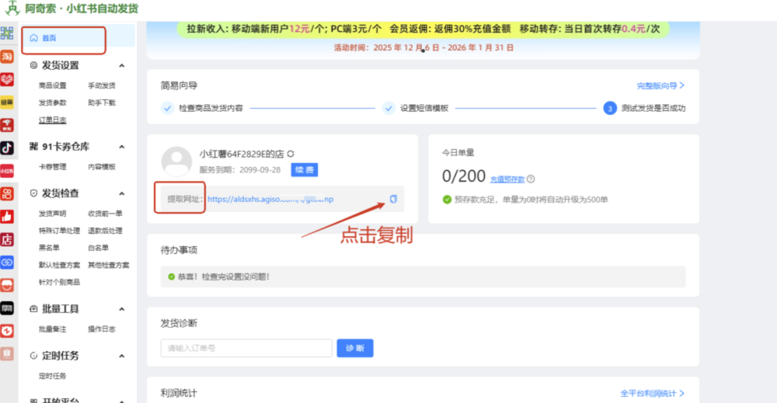Click the Agiso logo at top left

(x=12, y=9)
